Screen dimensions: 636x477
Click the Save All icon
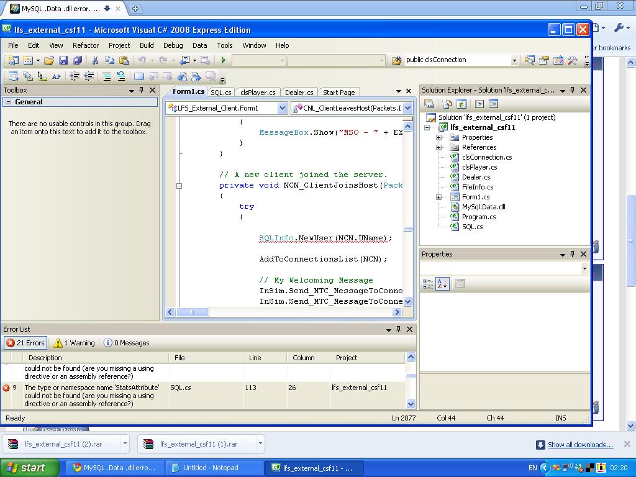[x=78, y=60]
